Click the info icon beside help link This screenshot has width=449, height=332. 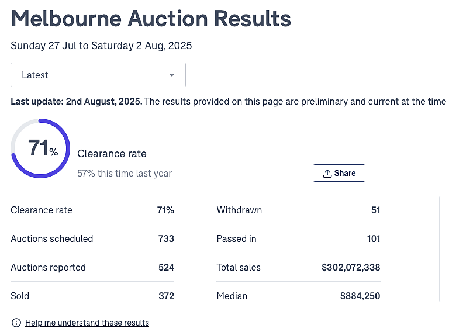click(16, 323)
